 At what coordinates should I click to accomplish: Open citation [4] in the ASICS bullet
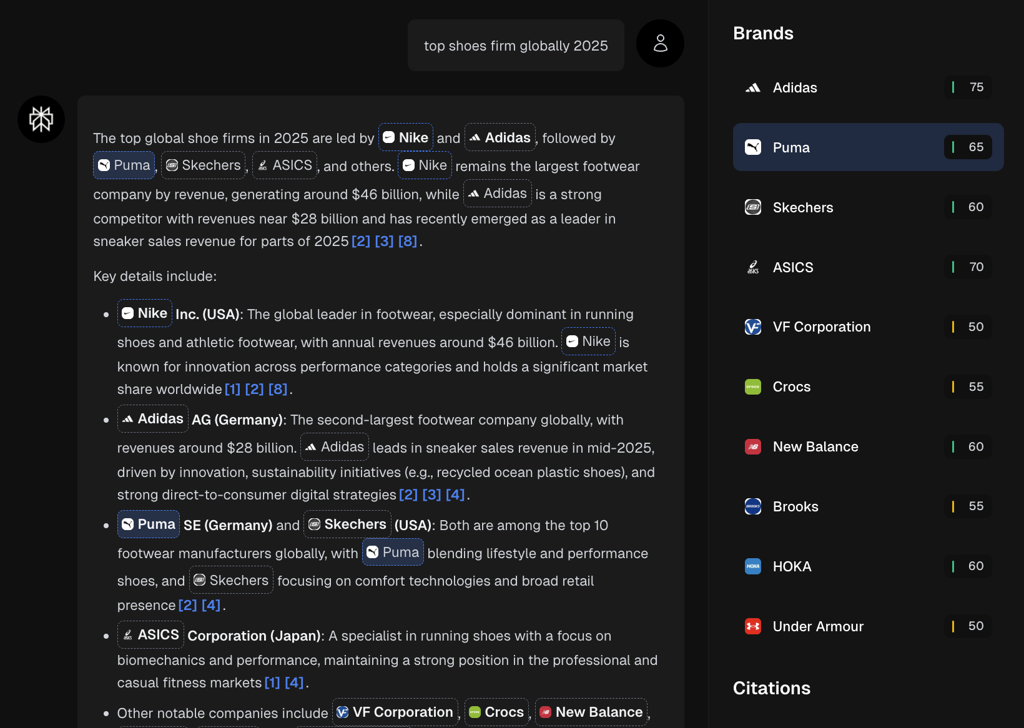(293, 682)
